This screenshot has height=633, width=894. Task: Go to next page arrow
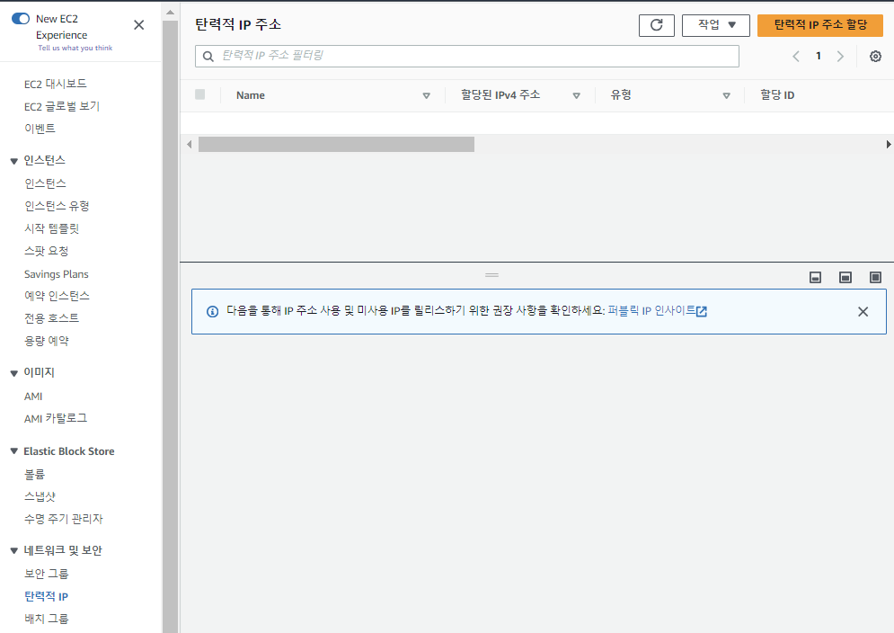pos(840,56)
